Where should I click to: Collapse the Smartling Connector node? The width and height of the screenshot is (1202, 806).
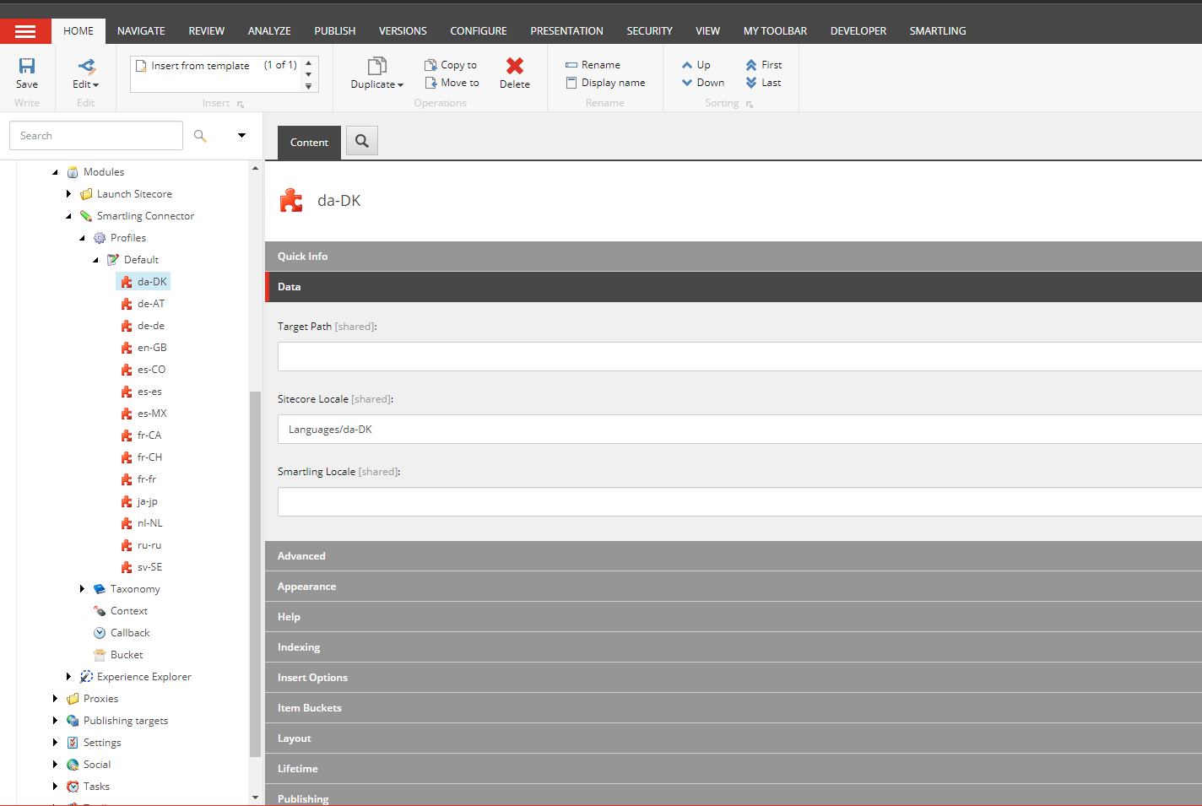click(x=69, y=216)
